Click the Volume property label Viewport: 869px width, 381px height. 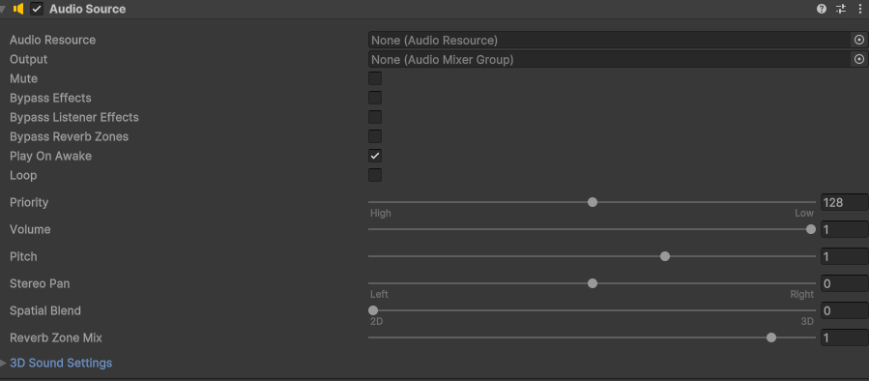30,229
